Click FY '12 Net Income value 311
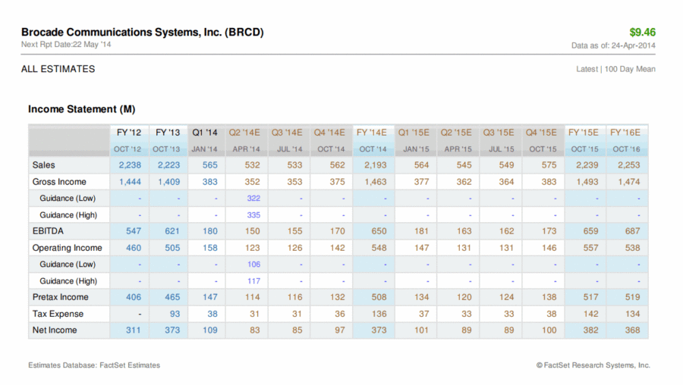Screen dimensions: 683x385 (134, 330)
